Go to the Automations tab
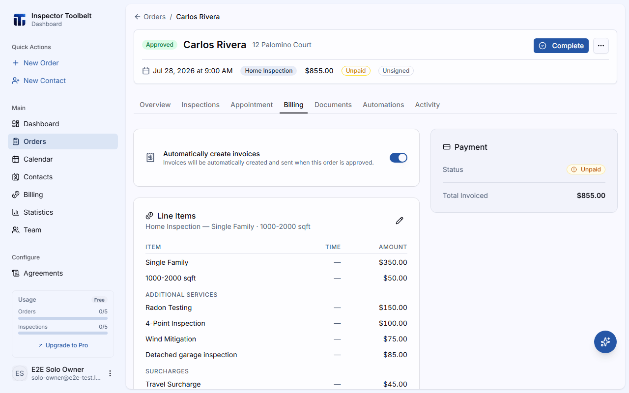The width and height of the screenshot is (629, 393). [383, 105]
